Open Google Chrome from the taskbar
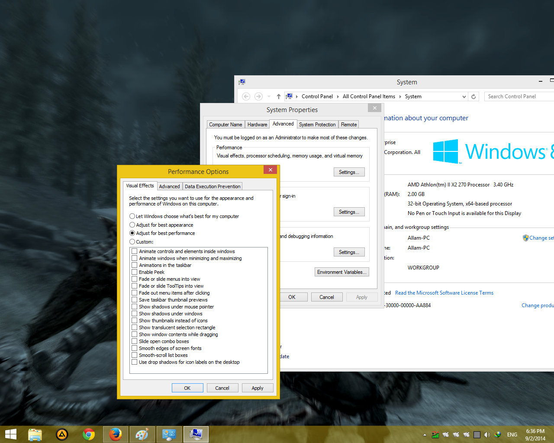This screenshot has width=554, height=443. pos(89,434)
